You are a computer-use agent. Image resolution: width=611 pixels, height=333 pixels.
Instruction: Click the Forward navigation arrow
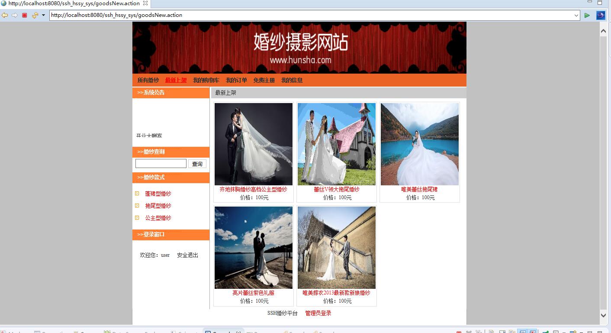coord(14,15)
